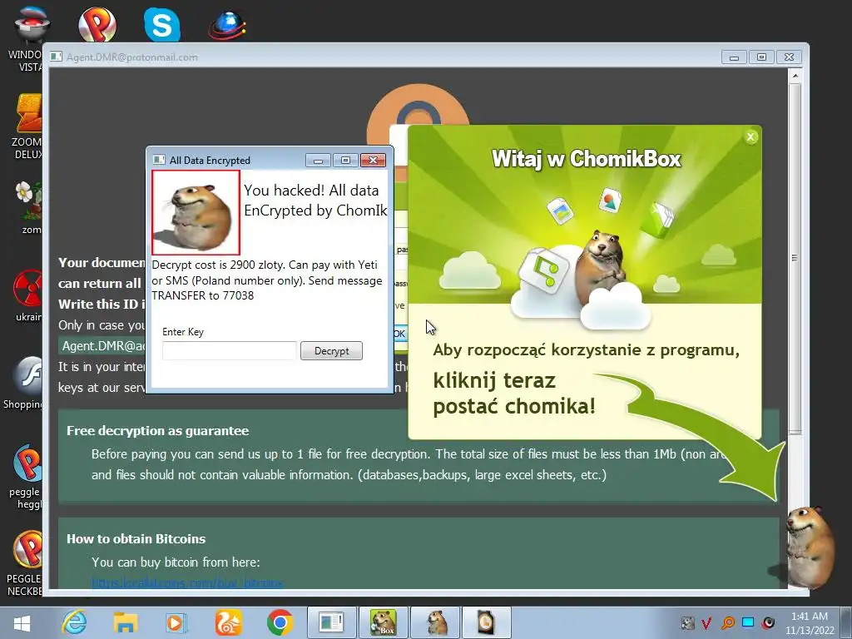Open the Skype desktop shortcut
This screenshot has height=639, width=852.
tap(162, 25)
